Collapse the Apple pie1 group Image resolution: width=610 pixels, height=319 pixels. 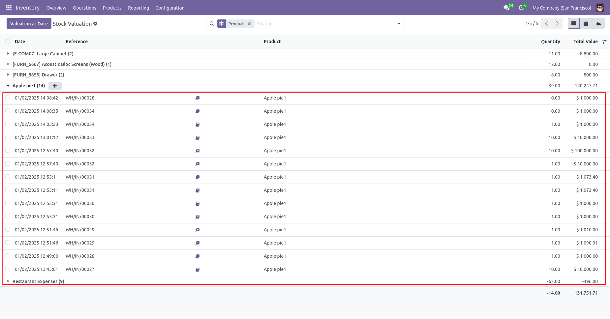coord(8,86)
